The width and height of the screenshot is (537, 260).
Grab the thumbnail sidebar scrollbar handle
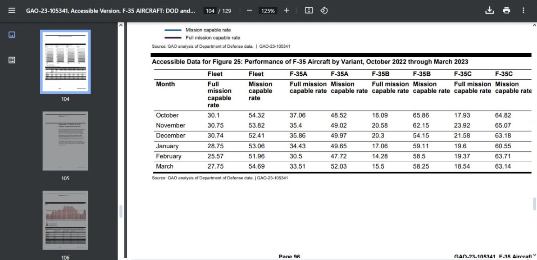click(x=121, y=211)
